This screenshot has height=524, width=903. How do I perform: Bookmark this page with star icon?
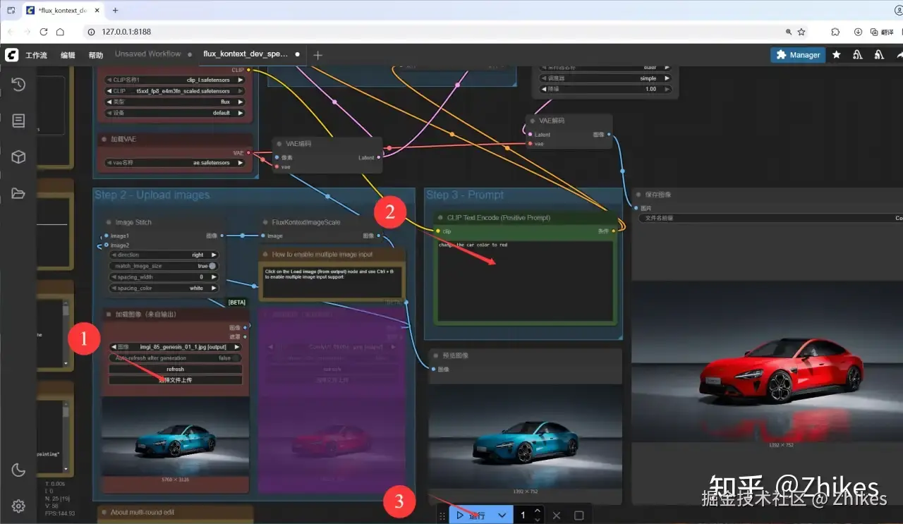[x=801, y=32]
